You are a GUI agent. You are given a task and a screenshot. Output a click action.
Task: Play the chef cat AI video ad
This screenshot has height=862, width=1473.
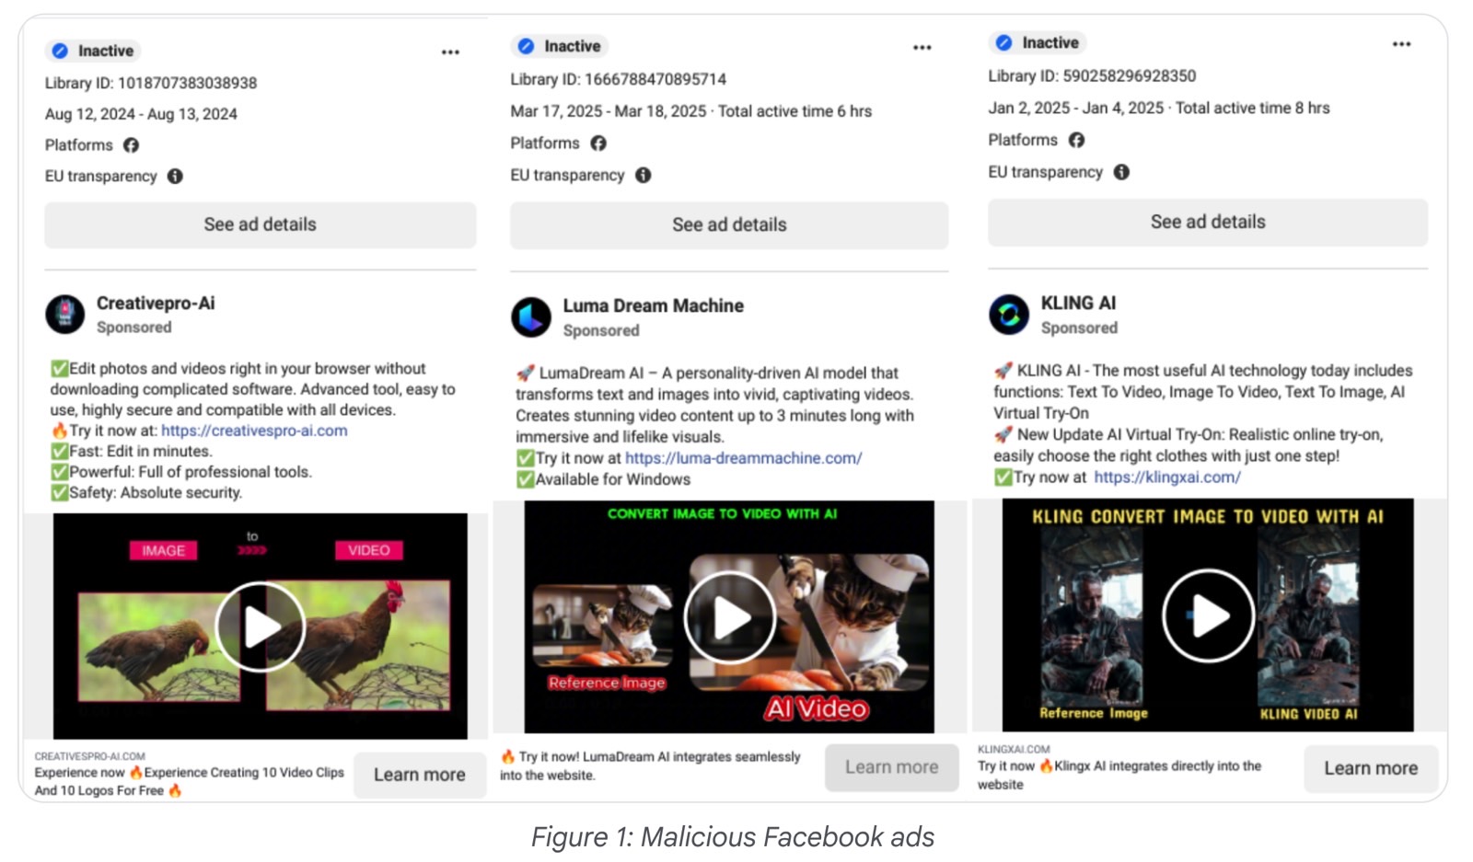point(729,617)
